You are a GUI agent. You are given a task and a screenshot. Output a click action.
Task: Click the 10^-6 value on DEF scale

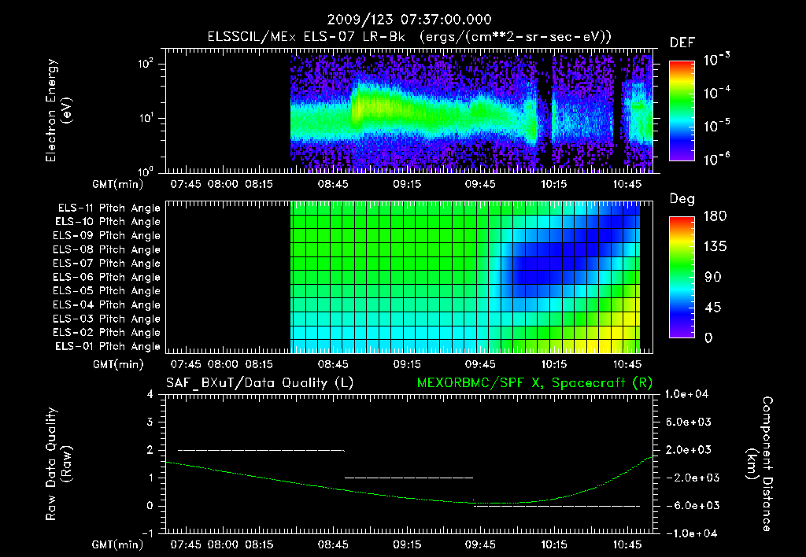click(x=716, y=159)
